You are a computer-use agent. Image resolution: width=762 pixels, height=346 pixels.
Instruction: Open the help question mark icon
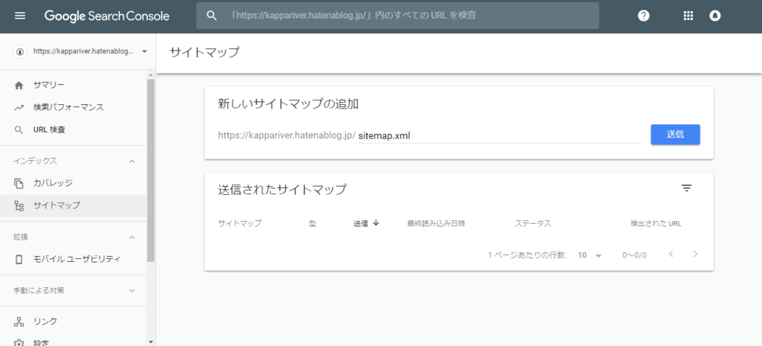coord(644,16)
